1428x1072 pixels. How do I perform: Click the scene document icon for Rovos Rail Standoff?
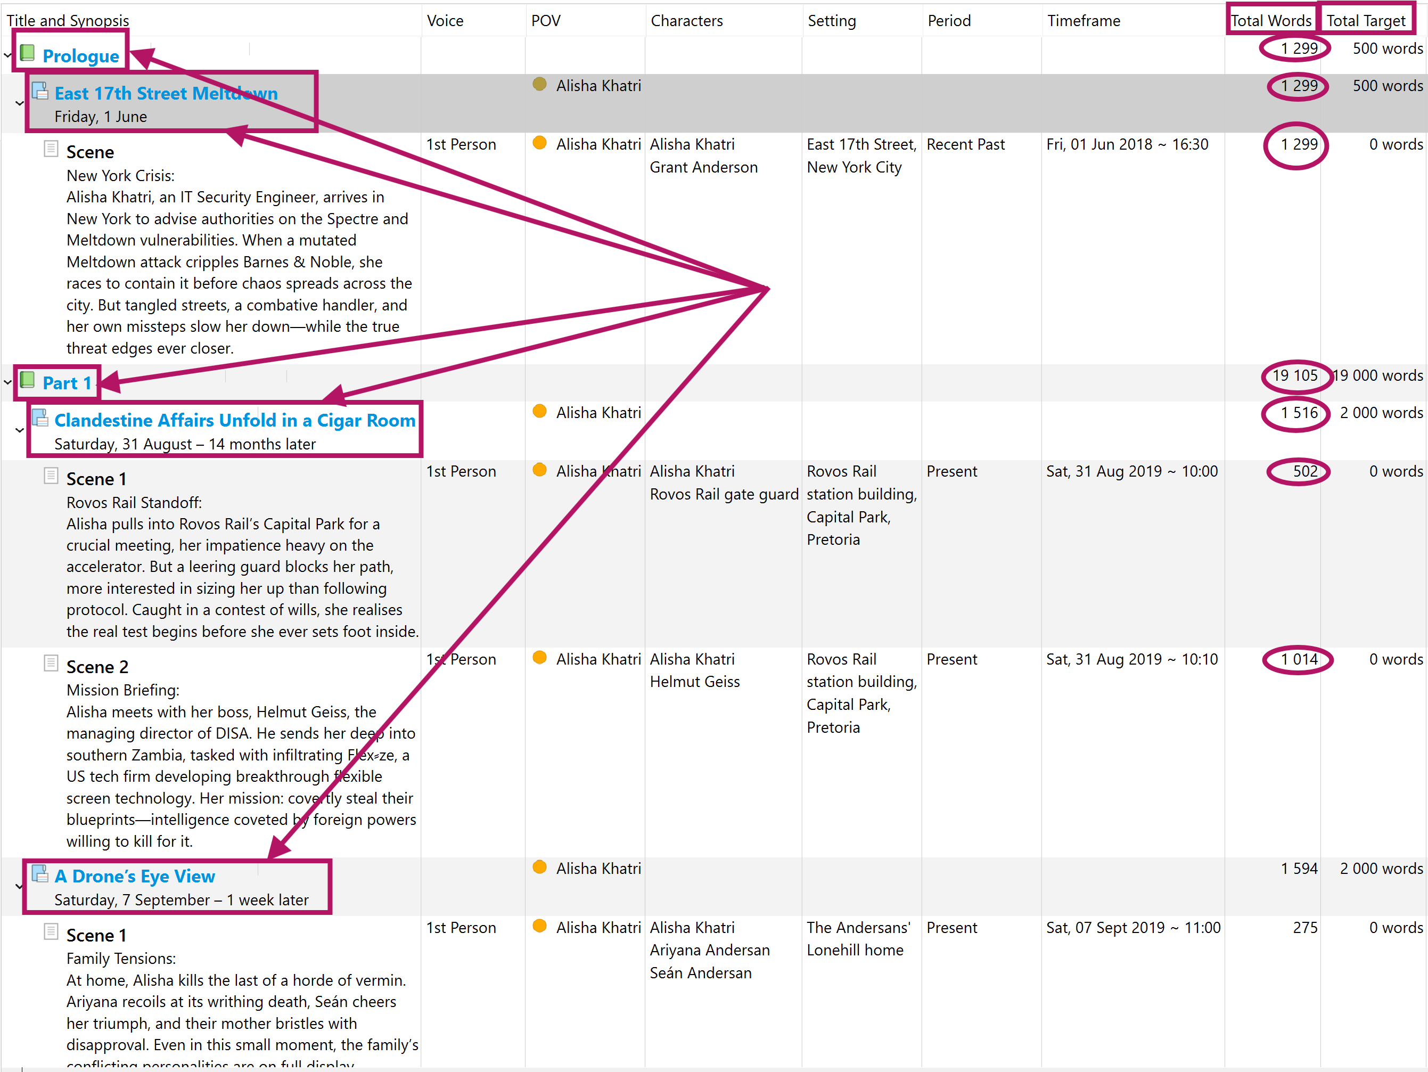(x=51, y=476)
